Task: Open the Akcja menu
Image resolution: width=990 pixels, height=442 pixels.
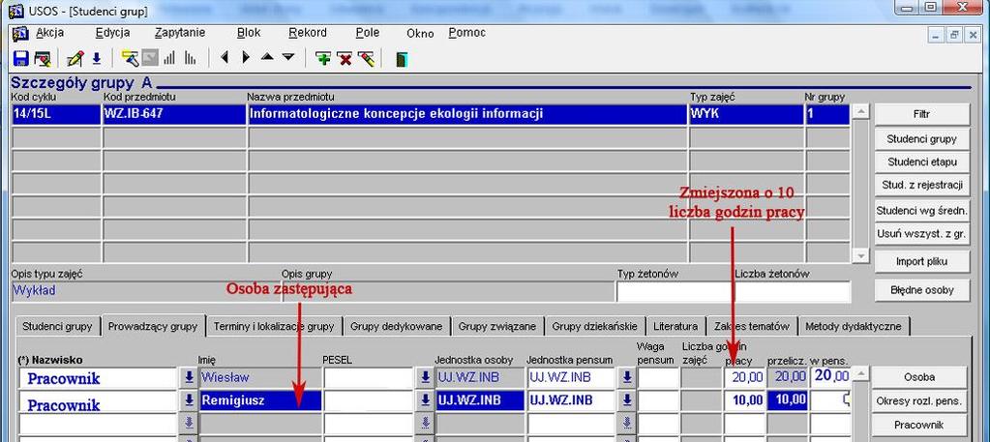Action: pyautogui.click(x=50, y=33)
